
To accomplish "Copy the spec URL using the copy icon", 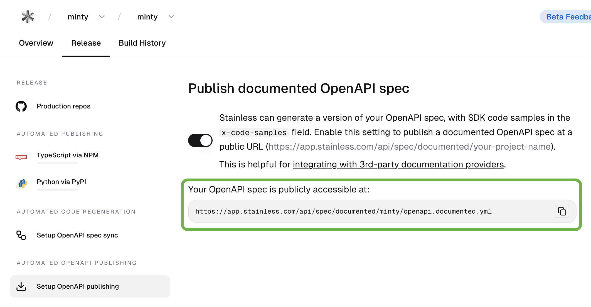I will click(x=562, y=211).
